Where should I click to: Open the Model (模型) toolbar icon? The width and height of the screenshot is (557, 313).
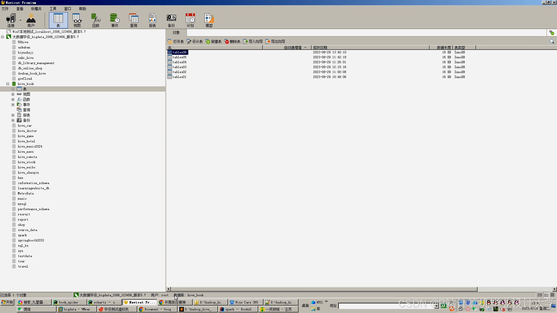[209, 20]
